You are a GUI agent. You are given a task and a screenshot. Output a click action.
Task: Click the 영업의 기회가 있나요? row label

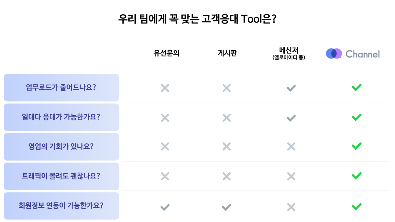point(61,146)
